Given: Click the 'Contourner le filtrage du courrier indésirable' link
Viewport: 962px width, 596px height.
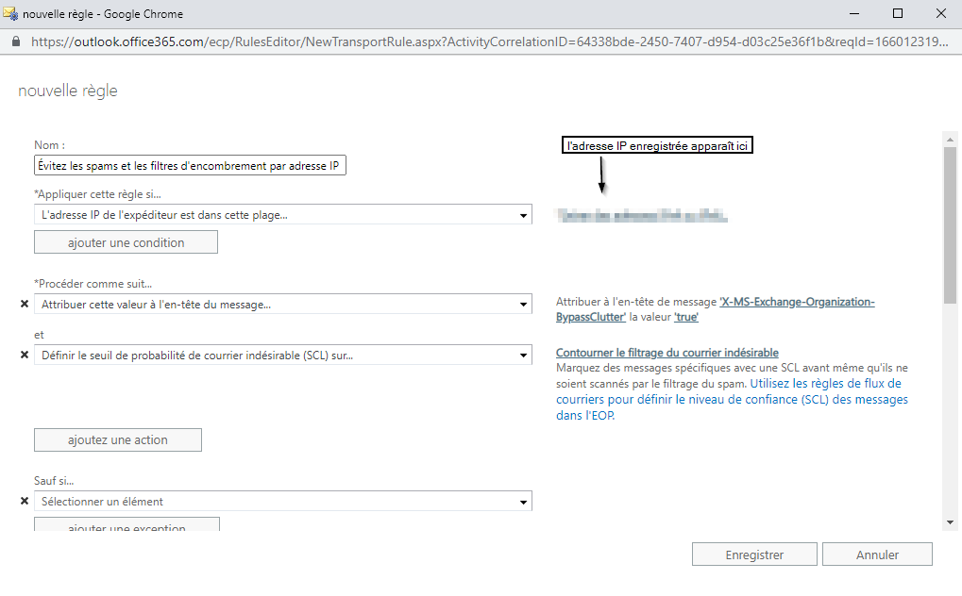Looking at the screenshot, I should (x=667, y=353).
